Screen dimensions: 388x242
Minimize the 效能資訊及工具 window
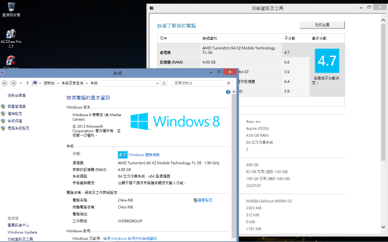pos(361,8)
